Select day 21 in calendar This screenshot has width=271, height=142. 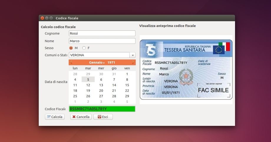[114, 91]
